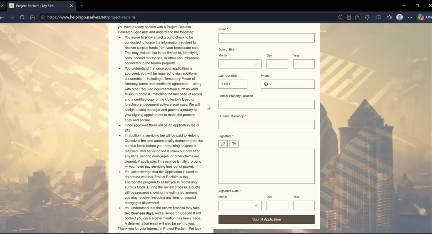Refresh the page with reload icon
Image resolution: width=432 pixels, height=234 pixels.
click(x=22, y=17)
